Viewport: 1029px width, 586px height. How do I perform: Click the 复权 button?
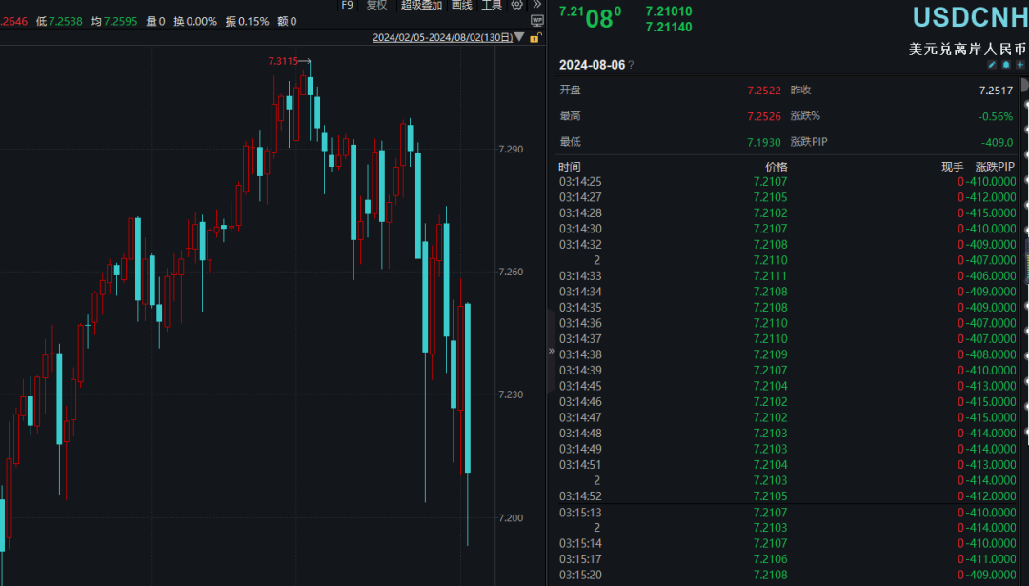click(377, 5)
